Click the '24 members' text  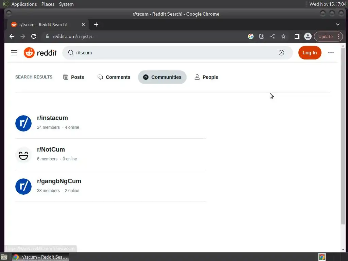tap(48, 127)
